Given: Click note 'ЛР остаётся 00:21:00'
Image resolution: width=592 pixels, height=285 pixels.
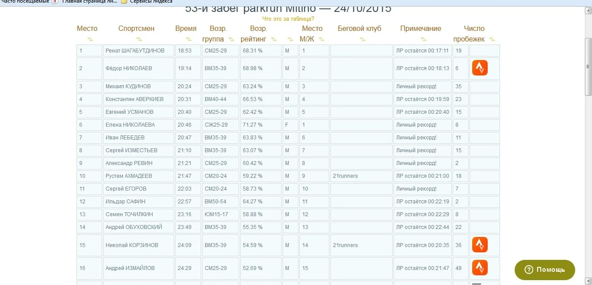Looking at the screenshot, I should point(423,176).
